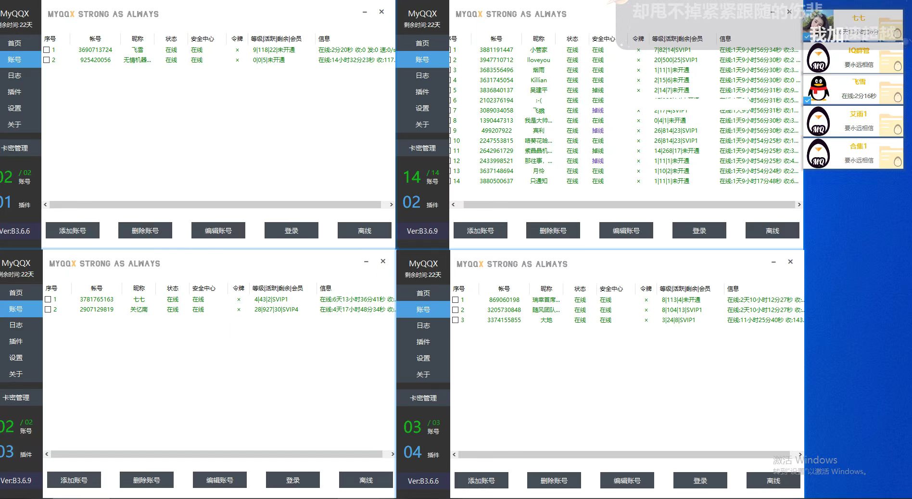912x499 pixels.
Task: Click the MQ penguin avatar on IQ群管 card
Action: click(x=818, y=58)
